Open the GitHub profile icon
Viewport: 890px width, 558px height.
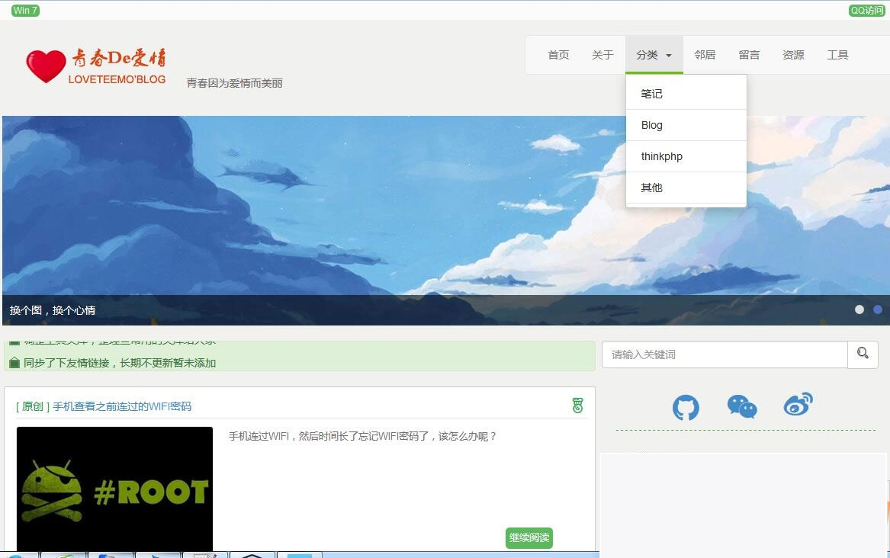tap(686, 408)
